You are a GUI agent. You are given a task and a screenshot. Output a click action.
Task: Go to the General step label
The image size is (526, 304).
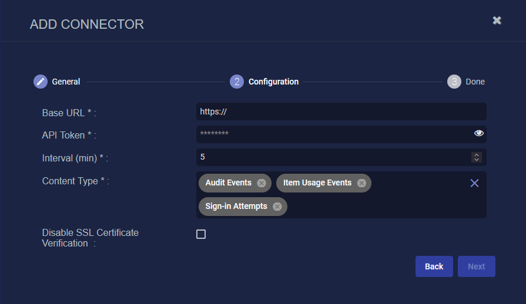66,82
